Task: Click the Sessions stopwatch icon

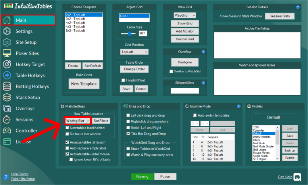Action: click(x=7, y=119)
